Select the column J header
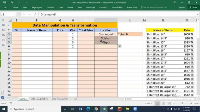This screenshot has width=200, height=112. click(106, 20)
